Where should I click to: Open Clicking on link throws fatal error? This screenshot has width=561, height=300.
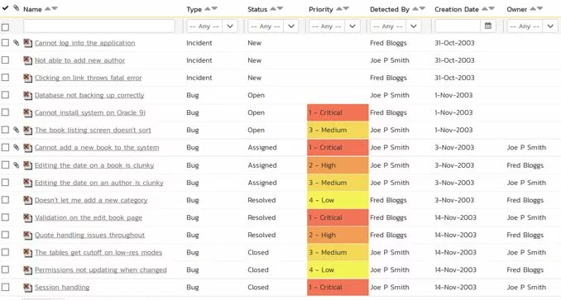coord(88,78)
